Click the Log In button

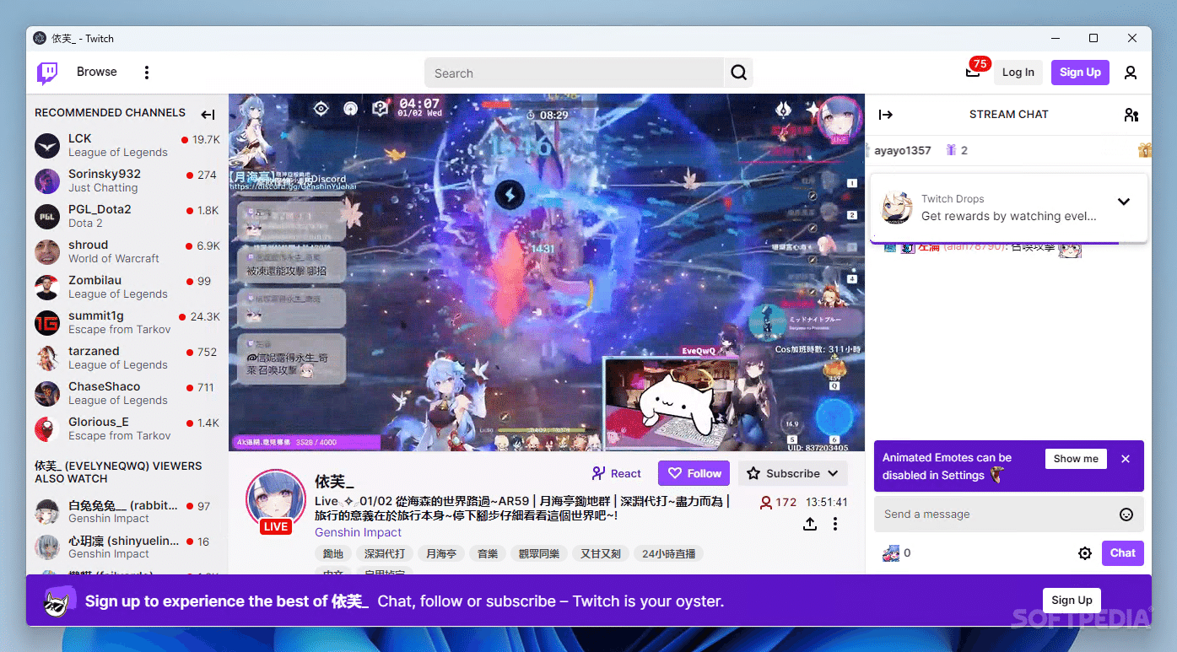[1018, 73]
